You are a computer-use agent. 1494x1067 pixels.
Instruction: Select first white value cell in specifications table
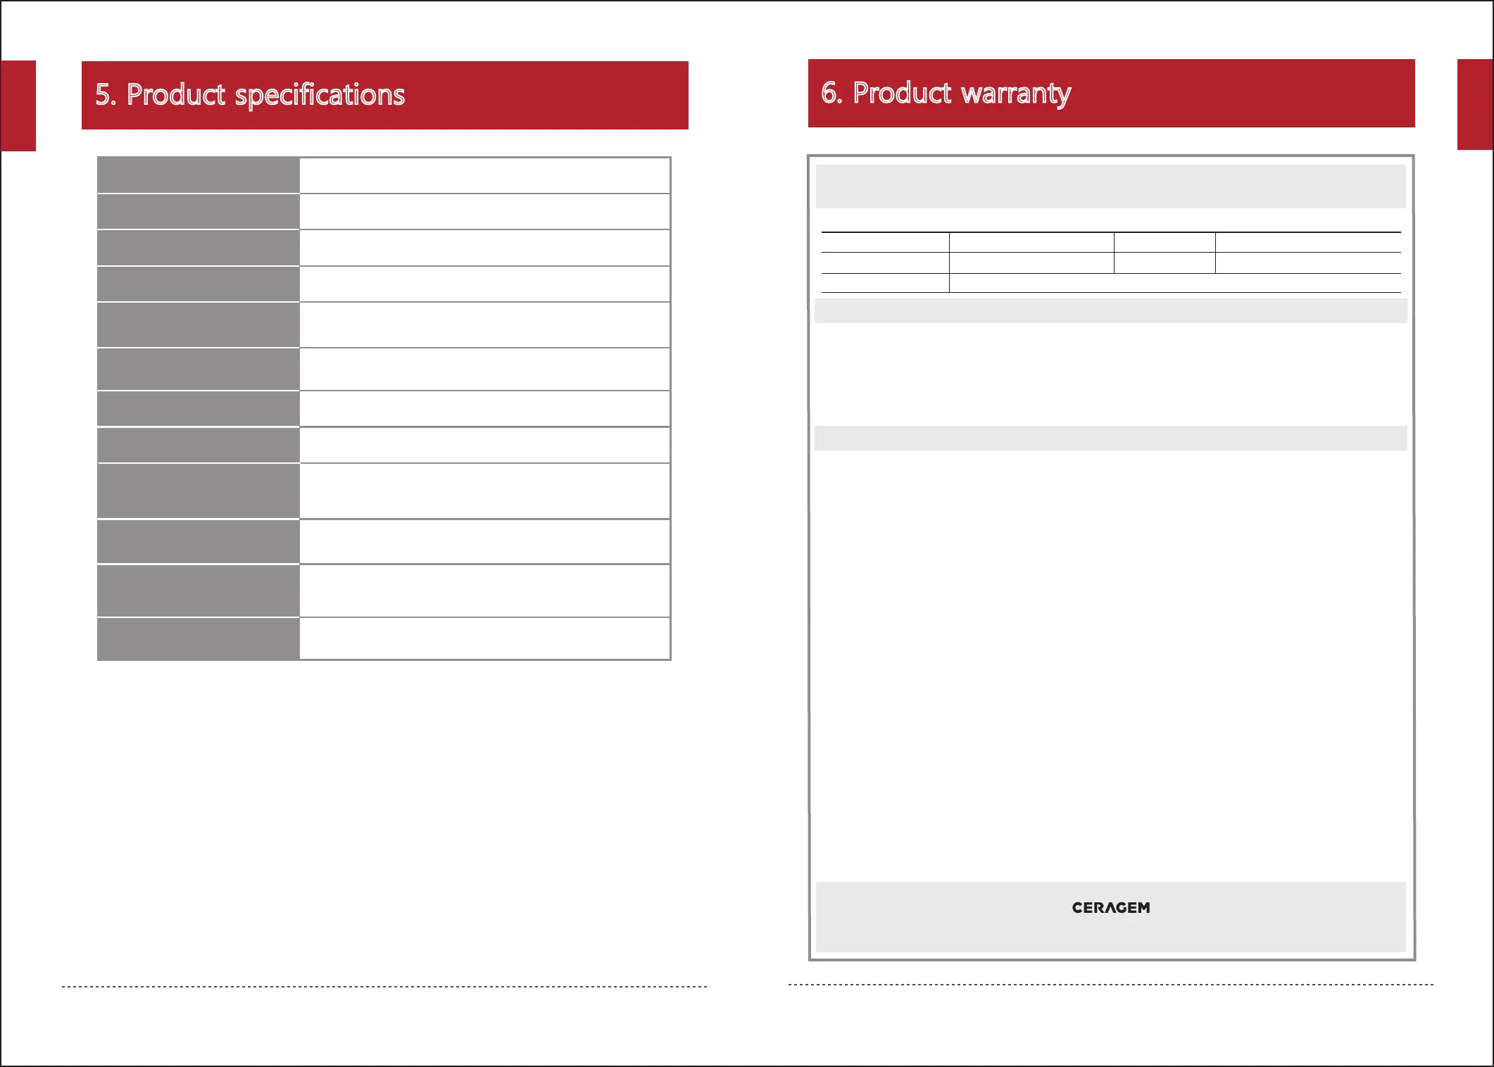click(x=484, y=175)
